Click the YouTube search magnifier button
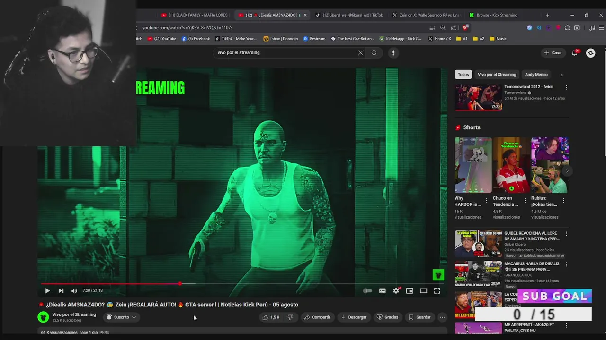Viewport: 606px width, 340px height. click(374, 53)
